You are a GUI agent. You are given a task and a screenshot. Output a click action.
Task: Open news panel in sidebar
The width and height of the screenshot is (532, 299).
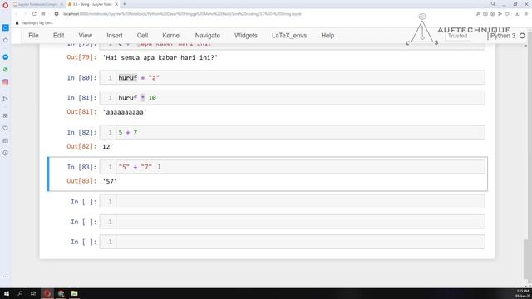click(x=6, y=140)
